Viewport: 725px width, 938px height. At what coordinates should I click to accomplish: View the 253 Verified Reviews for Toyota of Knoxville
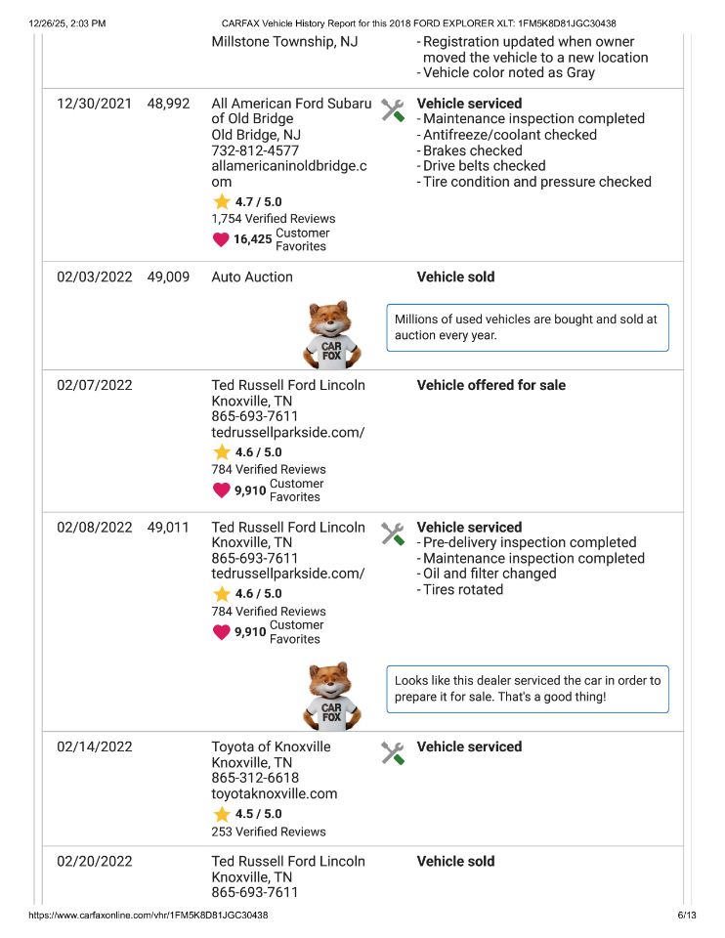pyautogui.click(x=269, y=831)
